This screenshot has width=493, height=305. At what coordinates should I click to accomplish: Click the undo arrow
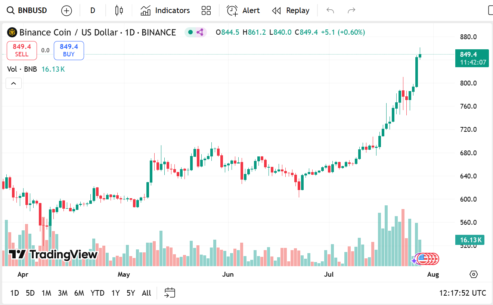pyautogui.click(x=330, y=10)
